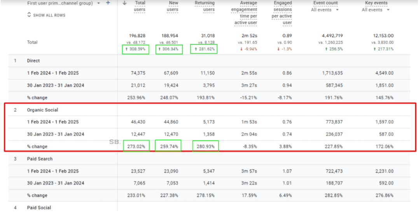Click the 308.59% total users increase indicator
The height and width of the screenshot is (220, 420).
click(135, 49)
